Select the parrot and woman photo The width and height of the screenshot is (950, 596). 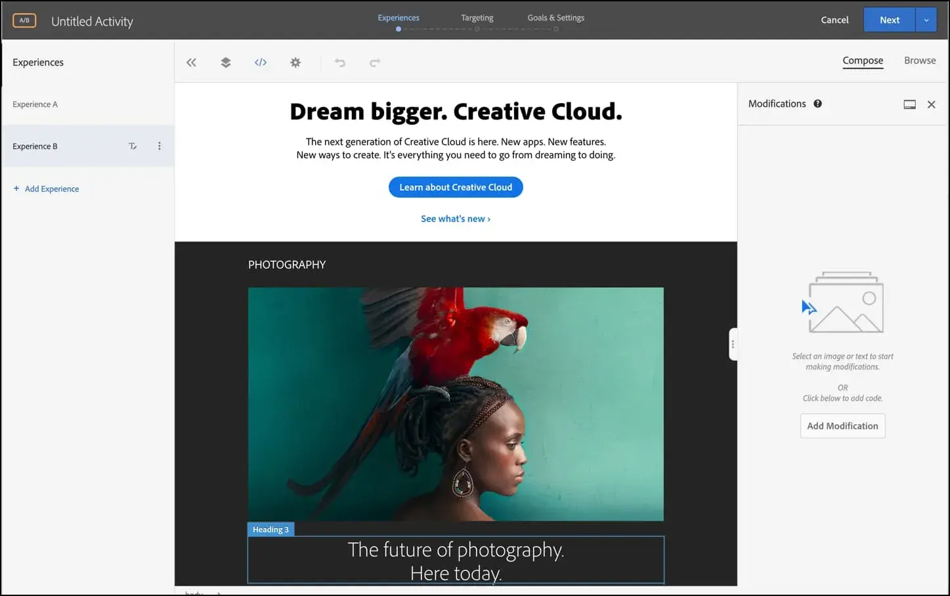pyautogui.click(x=456, y=404)
